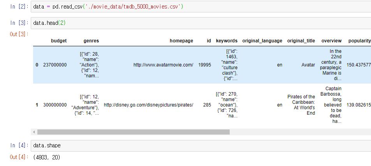This screenshot has width=371, height=166.
Task: Click the Adventure genres cell in row 1
Action: (85, 105)
